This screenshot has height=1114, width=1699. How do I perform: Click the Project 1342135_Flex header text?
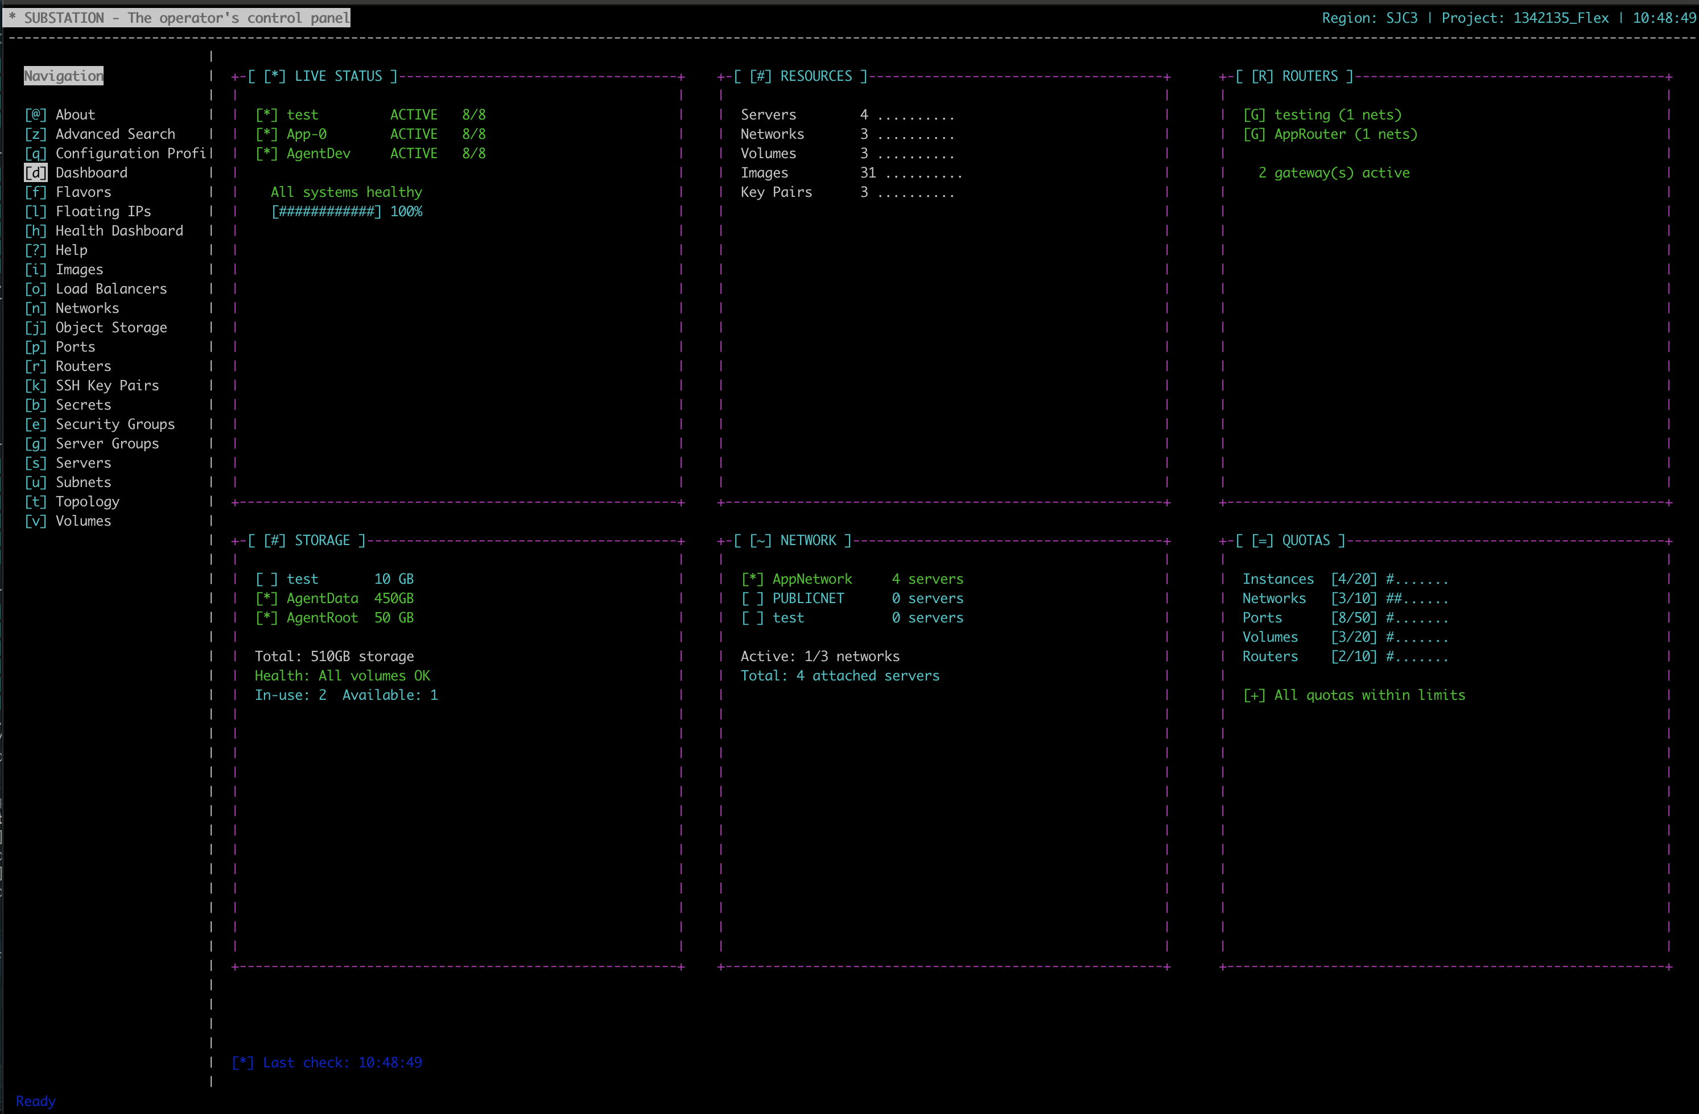(1525, 18)
